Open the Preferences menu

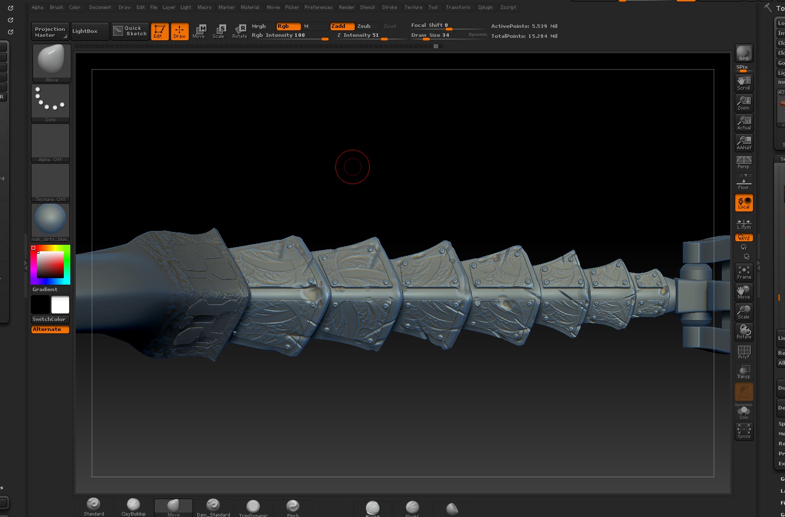318,7
